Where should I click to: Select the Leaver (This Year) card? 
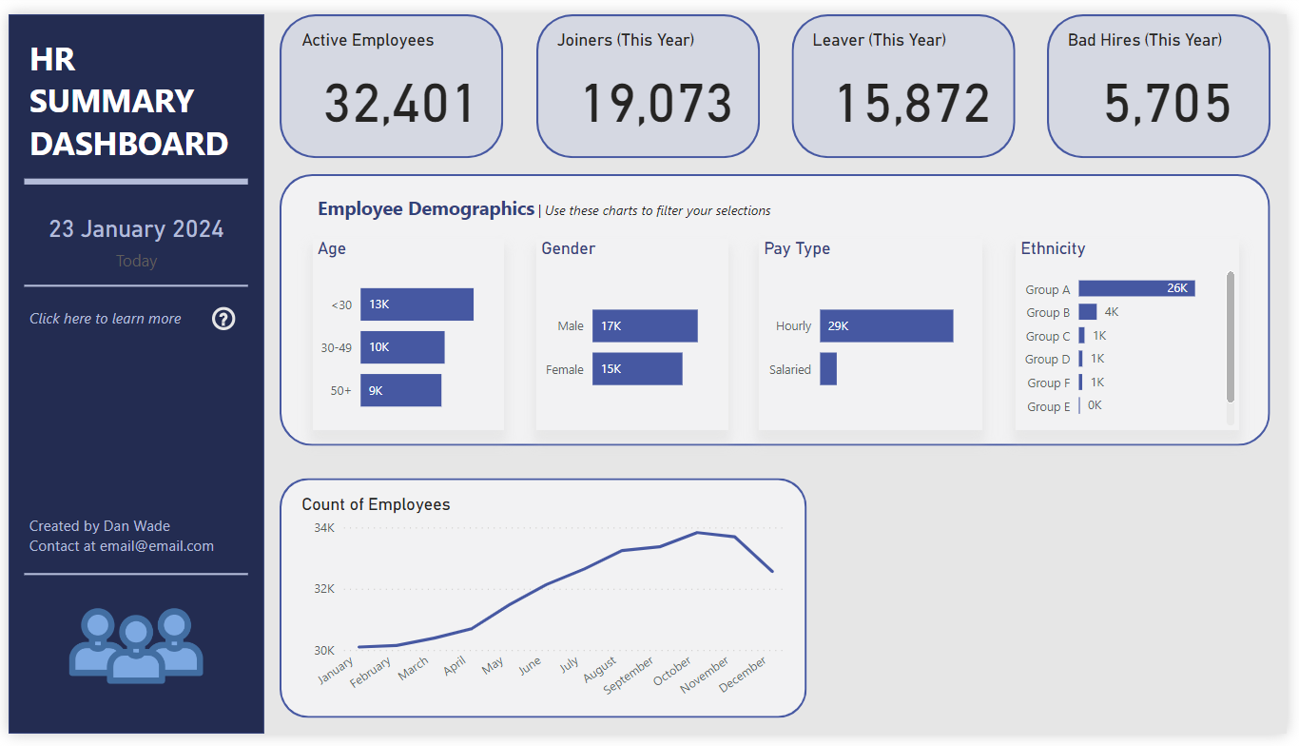click(903, 87)
